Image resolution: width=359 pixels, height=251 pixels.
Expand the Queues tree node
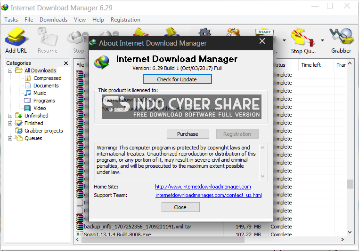coord(10,138)
